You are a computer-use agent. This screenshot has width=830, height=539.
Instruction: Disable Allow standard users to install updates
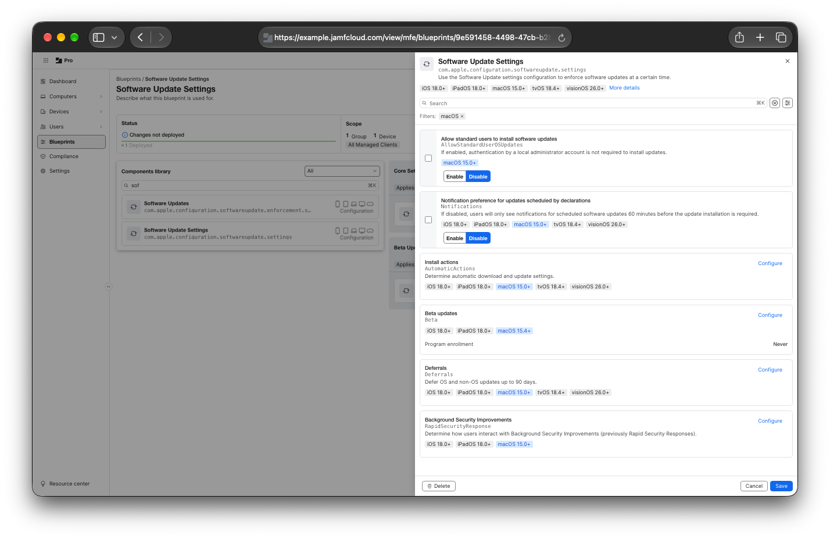[478, 177]
